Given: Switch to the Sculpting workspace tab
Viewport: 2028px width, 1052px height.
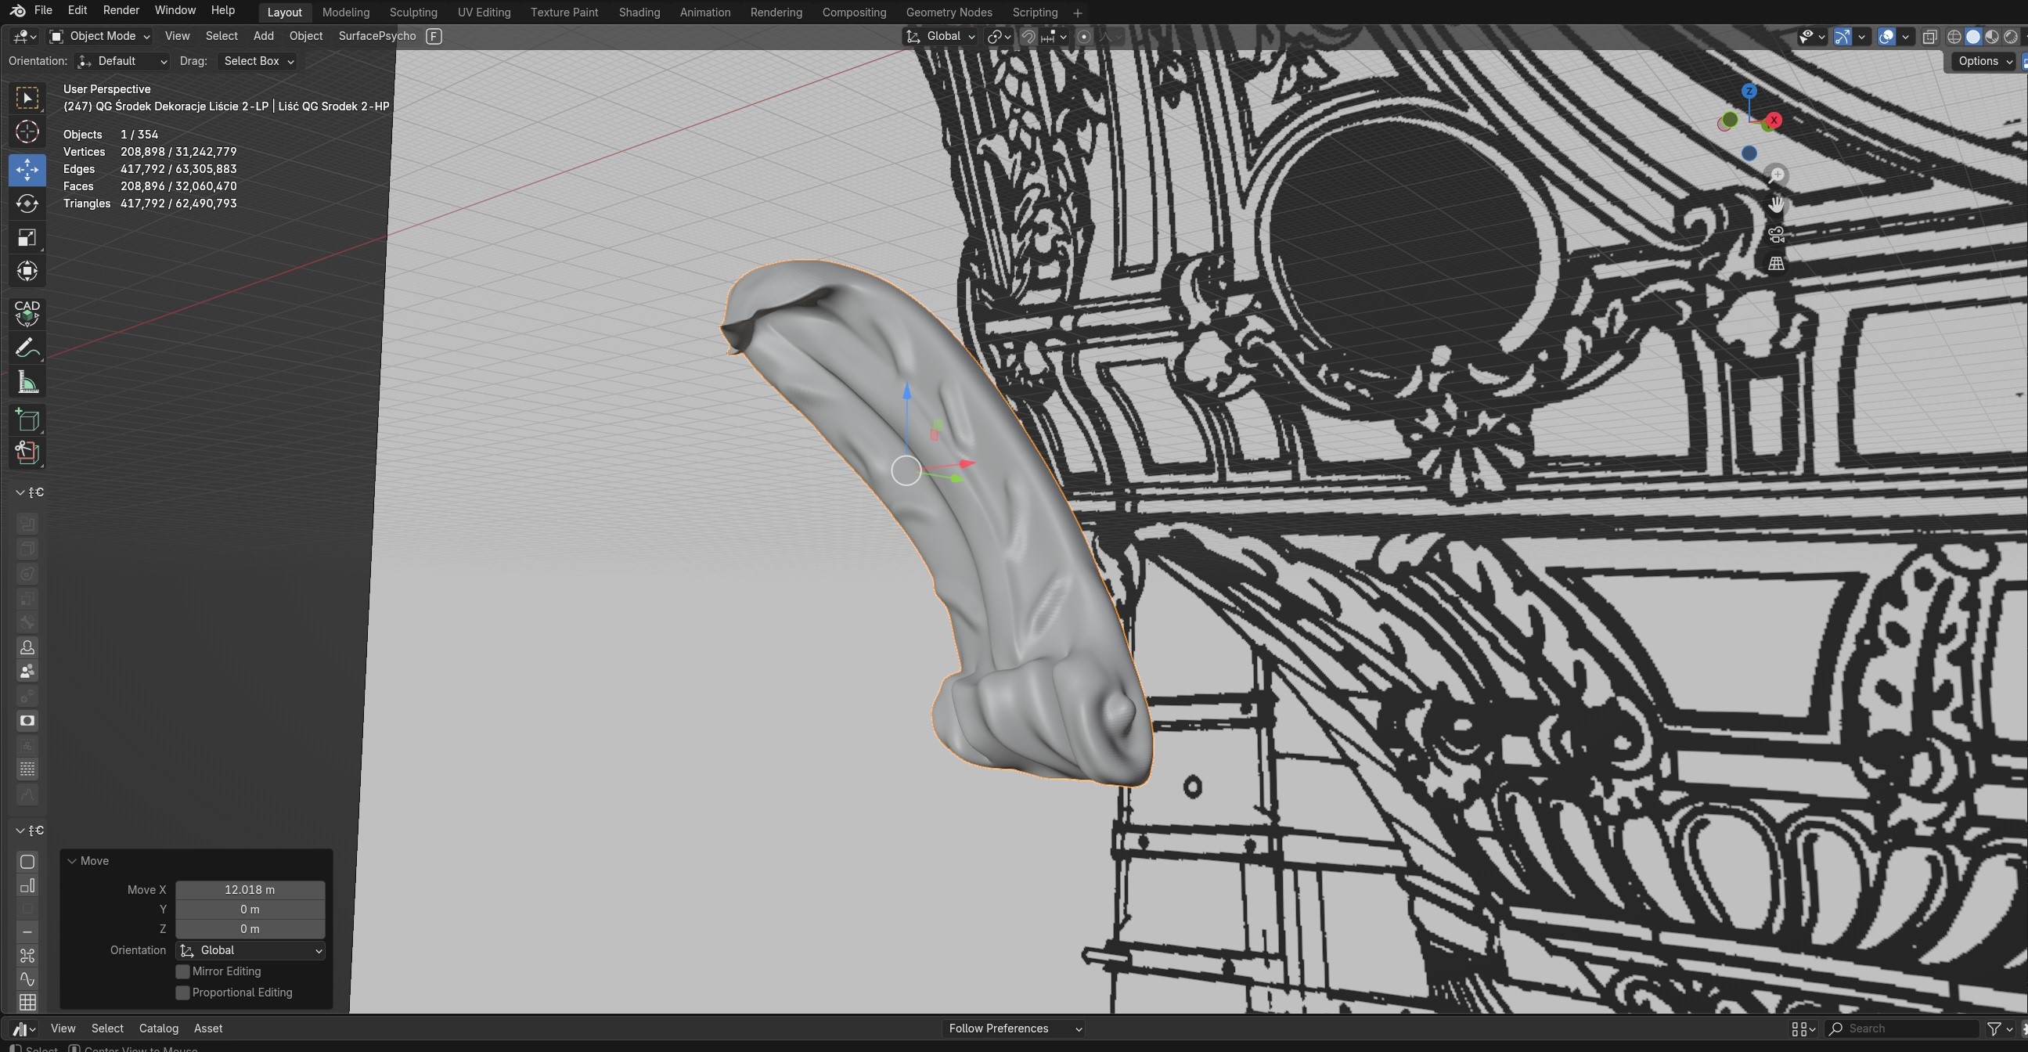Looking at the screenshot, I should (412, 13).
